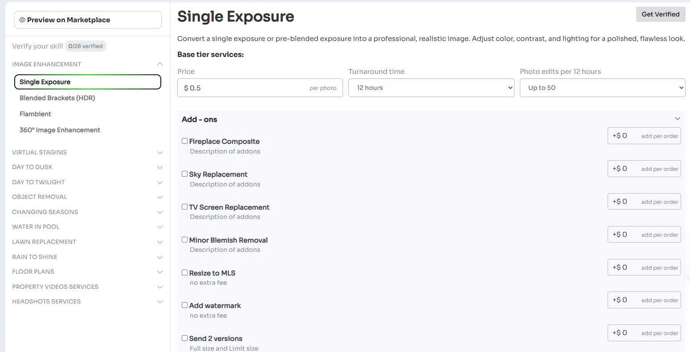The height and width of the screenshot is (352, 690).
Task: Enable the Send 2 versions add-on
Action: click(x=184, y=338)
